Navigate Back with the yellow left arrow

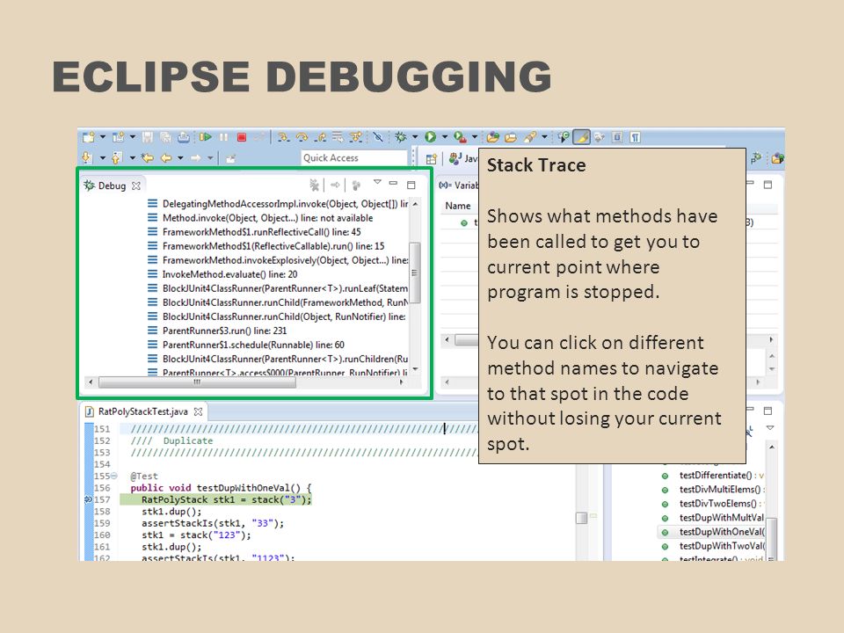click(x=166, y=157)
